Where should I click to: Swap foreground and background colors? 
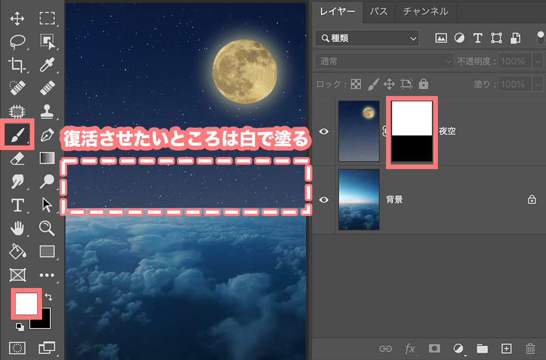pyautogui.click(x=49, y=297)
